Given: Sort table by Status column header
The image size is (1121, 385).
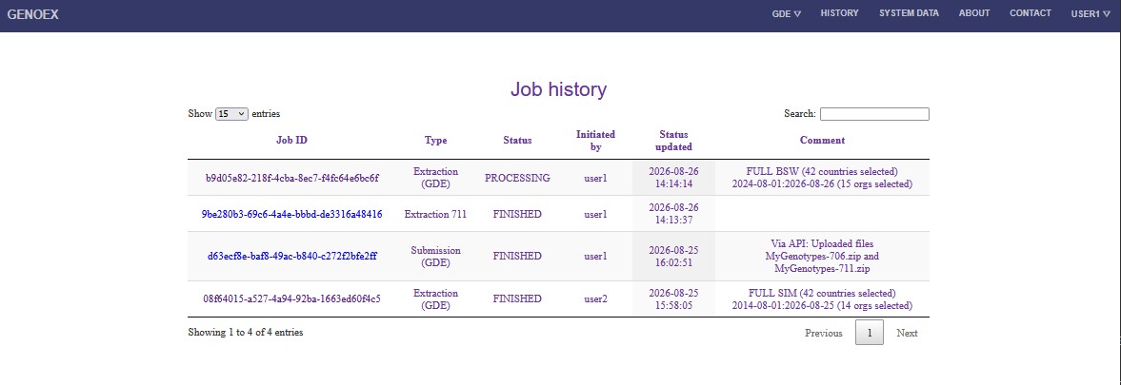Looking at the screenshot, I should [517, 141].
